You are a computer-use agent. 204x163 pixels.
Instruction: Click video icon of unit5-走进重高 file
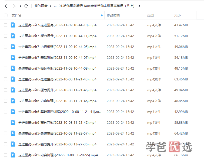[13, 133]
